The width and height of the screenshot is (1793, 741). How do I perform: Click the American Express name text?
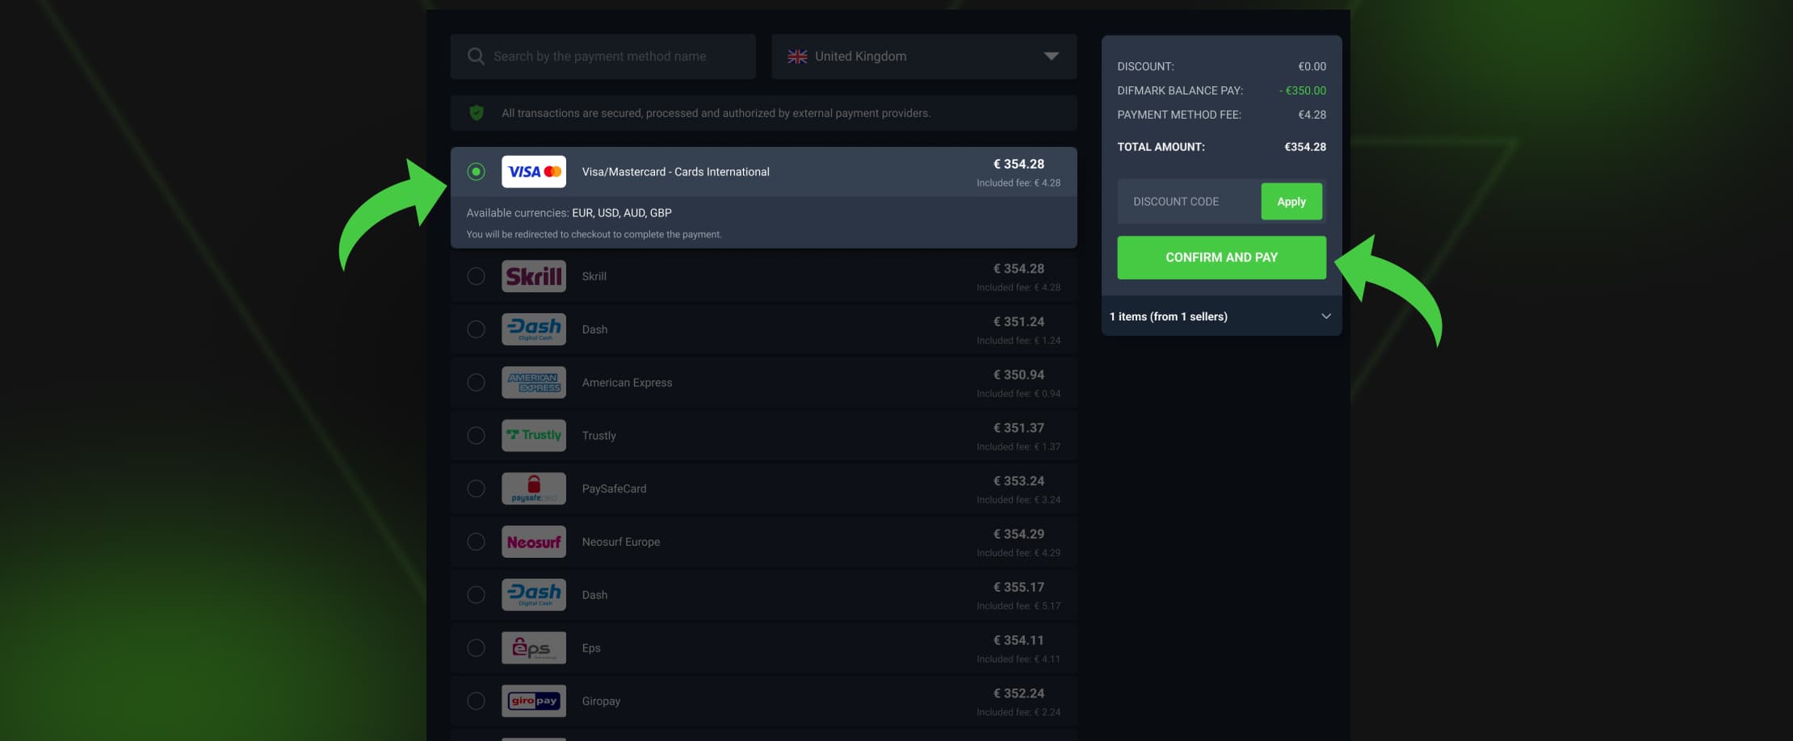point(627,383)
